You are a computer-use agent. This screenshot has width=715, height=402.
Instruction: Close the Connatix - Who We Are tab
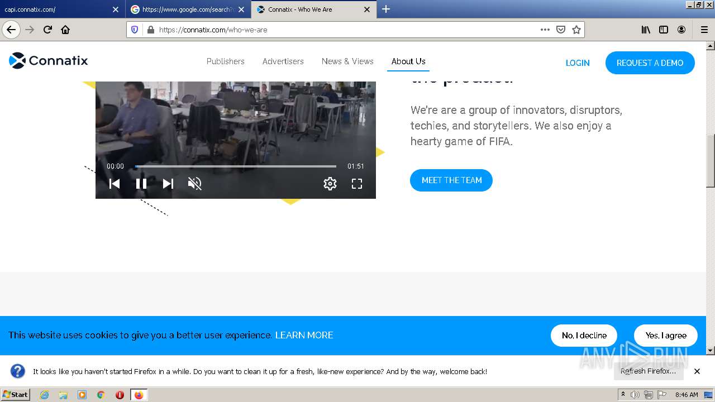coord(367,9)
